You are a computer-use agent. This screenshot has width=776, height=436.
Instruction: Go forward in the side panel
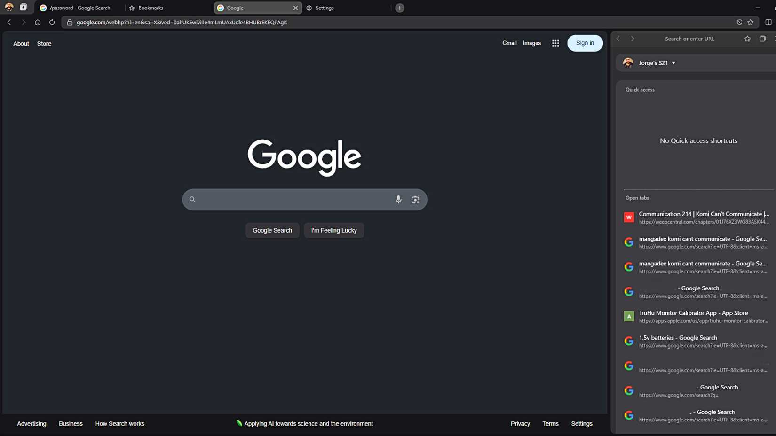(x=633, y=39)
